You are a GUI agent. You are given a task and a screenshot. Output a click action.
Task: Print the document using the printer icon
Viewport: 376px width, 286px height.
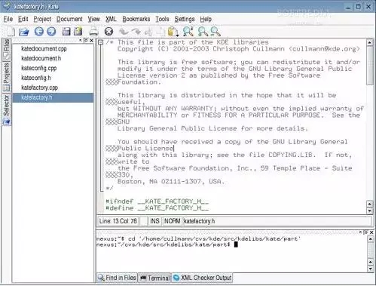coord(93,32)
